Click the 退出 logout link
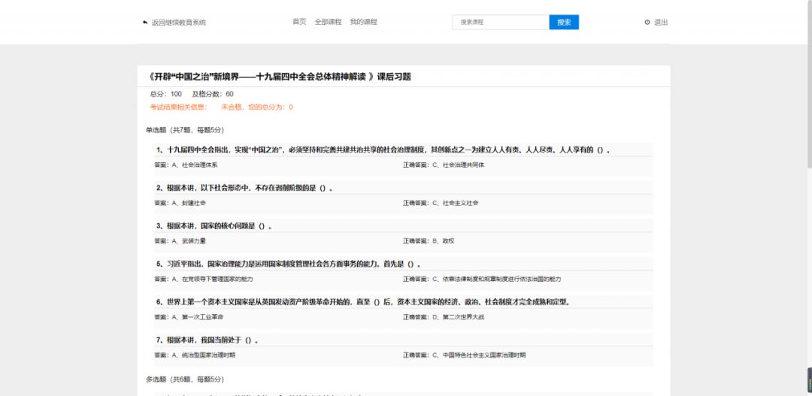This screenshot has width=812, height=396. click(x=660, y=23)
